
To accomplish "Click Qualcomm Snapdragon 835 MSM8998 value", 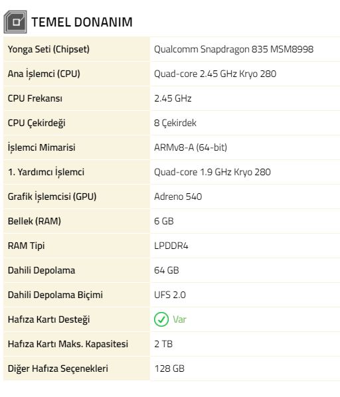I will [x=234, y=49].
